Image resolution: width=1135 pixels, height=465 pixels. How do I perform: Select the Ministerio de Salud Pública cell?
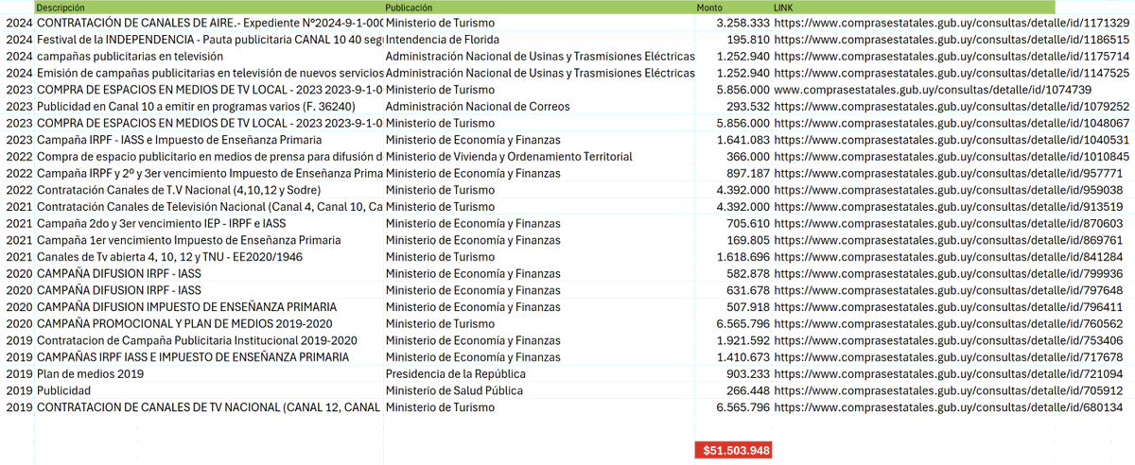(539, 390)
